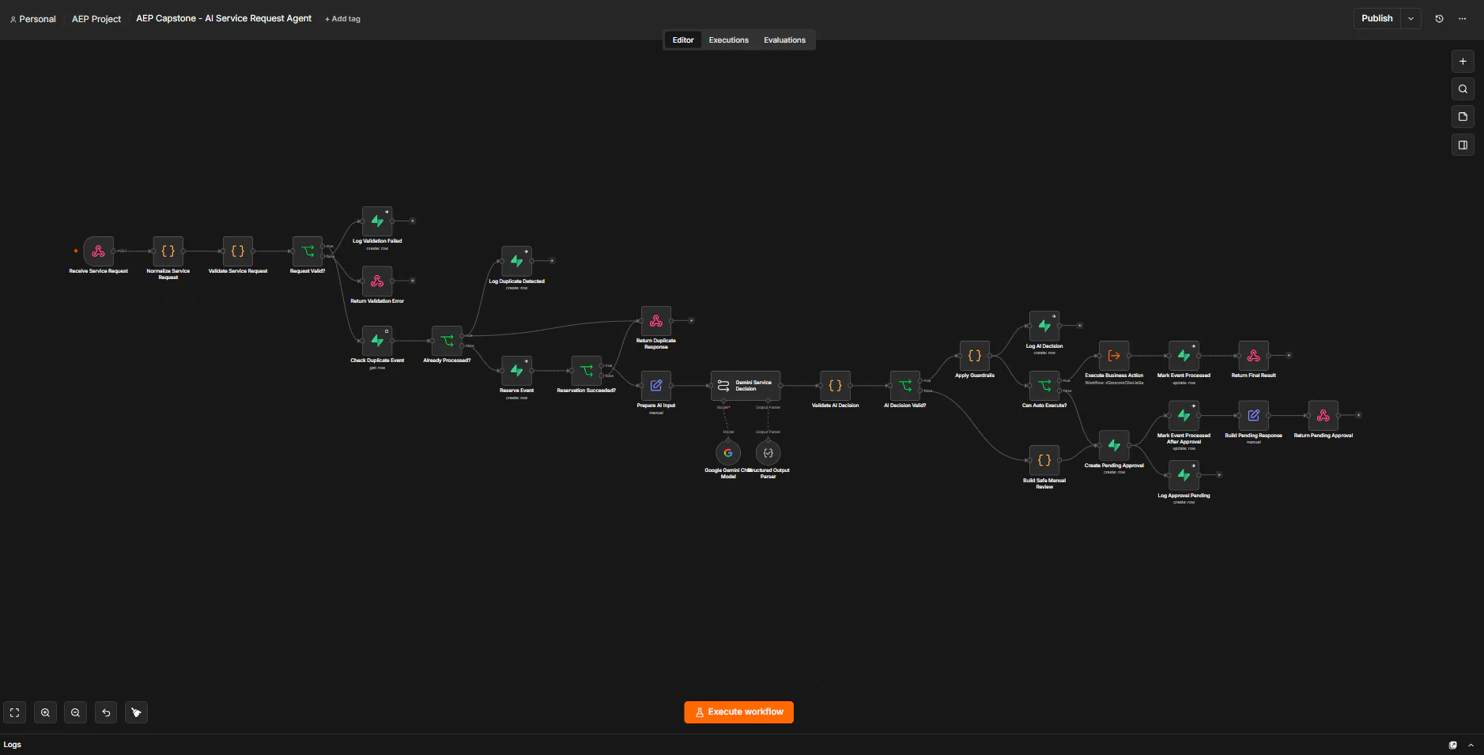The width and height of the screenshot is (1484, 755).
Task: Tidy up the workflow layout
Action: coord(136,712)
